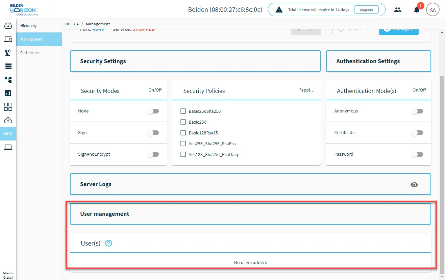The image size is (445, 280).
Task: Click the Belden Horizon logo
Action: pyautogui.click(x=24, y=9)
